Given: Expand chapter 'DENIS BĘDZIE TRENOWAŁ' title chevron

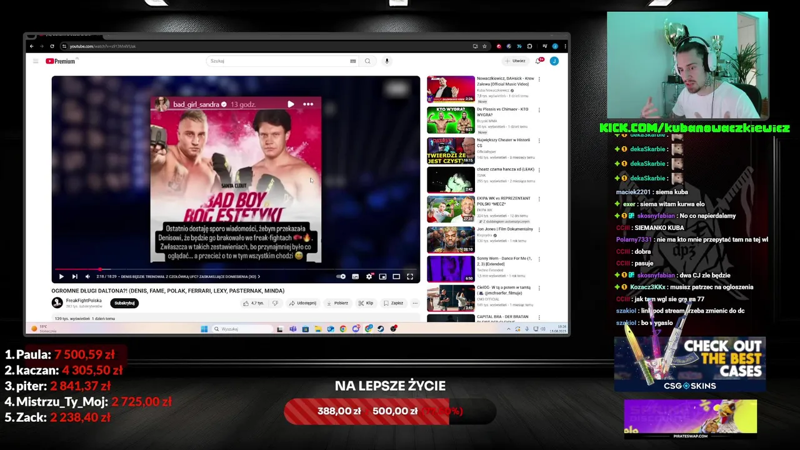Looking at the screenshot, I should point(259,276).
